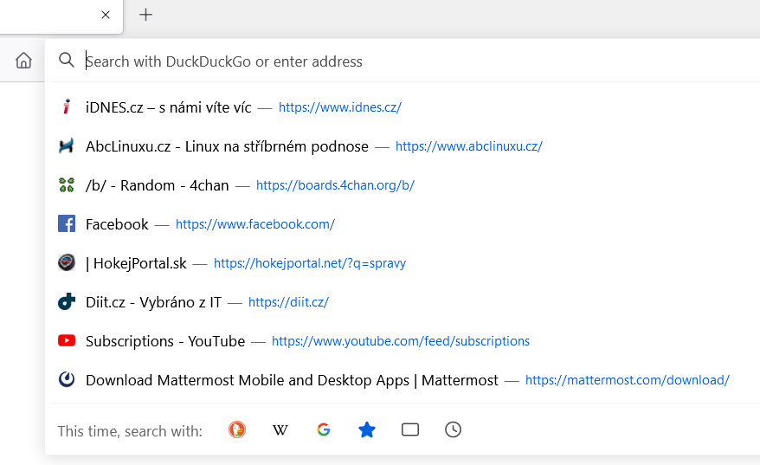
Task: Click the Facebook logo favicon
Action: [x=67, y=224]
